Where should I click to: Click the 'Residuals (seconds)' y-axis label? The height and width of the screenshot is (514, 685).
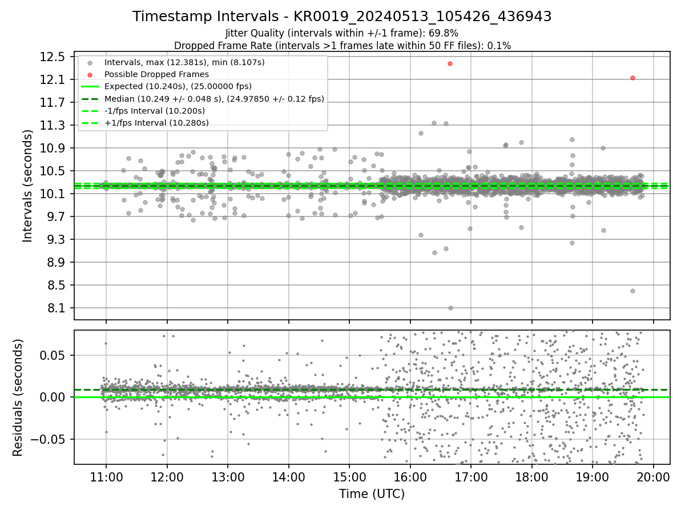(18, 397)
